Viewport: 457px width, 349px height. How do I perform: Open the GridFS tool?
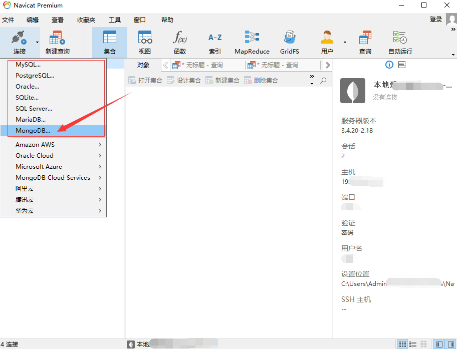point(289,42)
